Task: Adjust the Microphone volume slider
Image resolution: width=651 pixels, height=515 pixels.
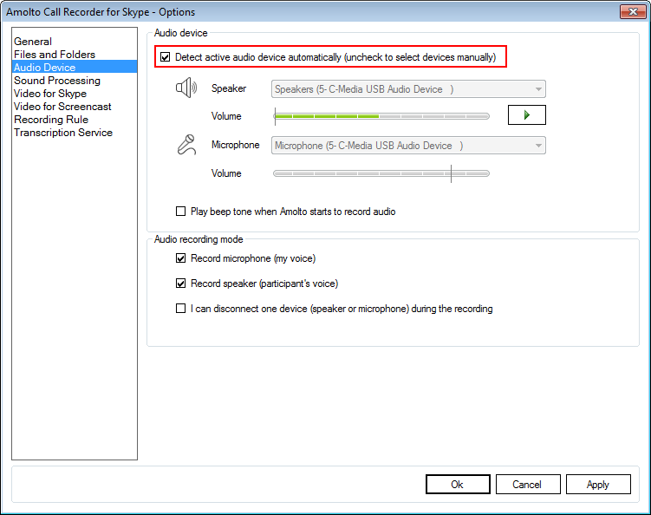Action: [381, 173]
